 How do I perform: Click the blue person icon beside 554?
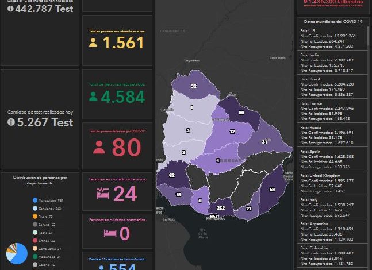[101, 267]
